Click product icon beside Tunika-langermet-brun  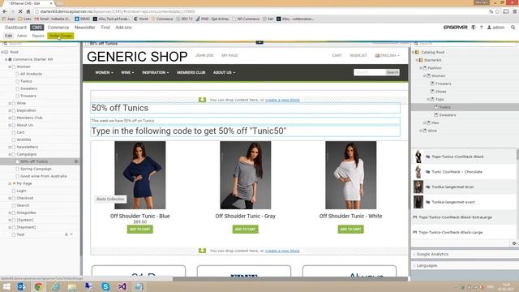pyautogui.click(x=427, y=187)
